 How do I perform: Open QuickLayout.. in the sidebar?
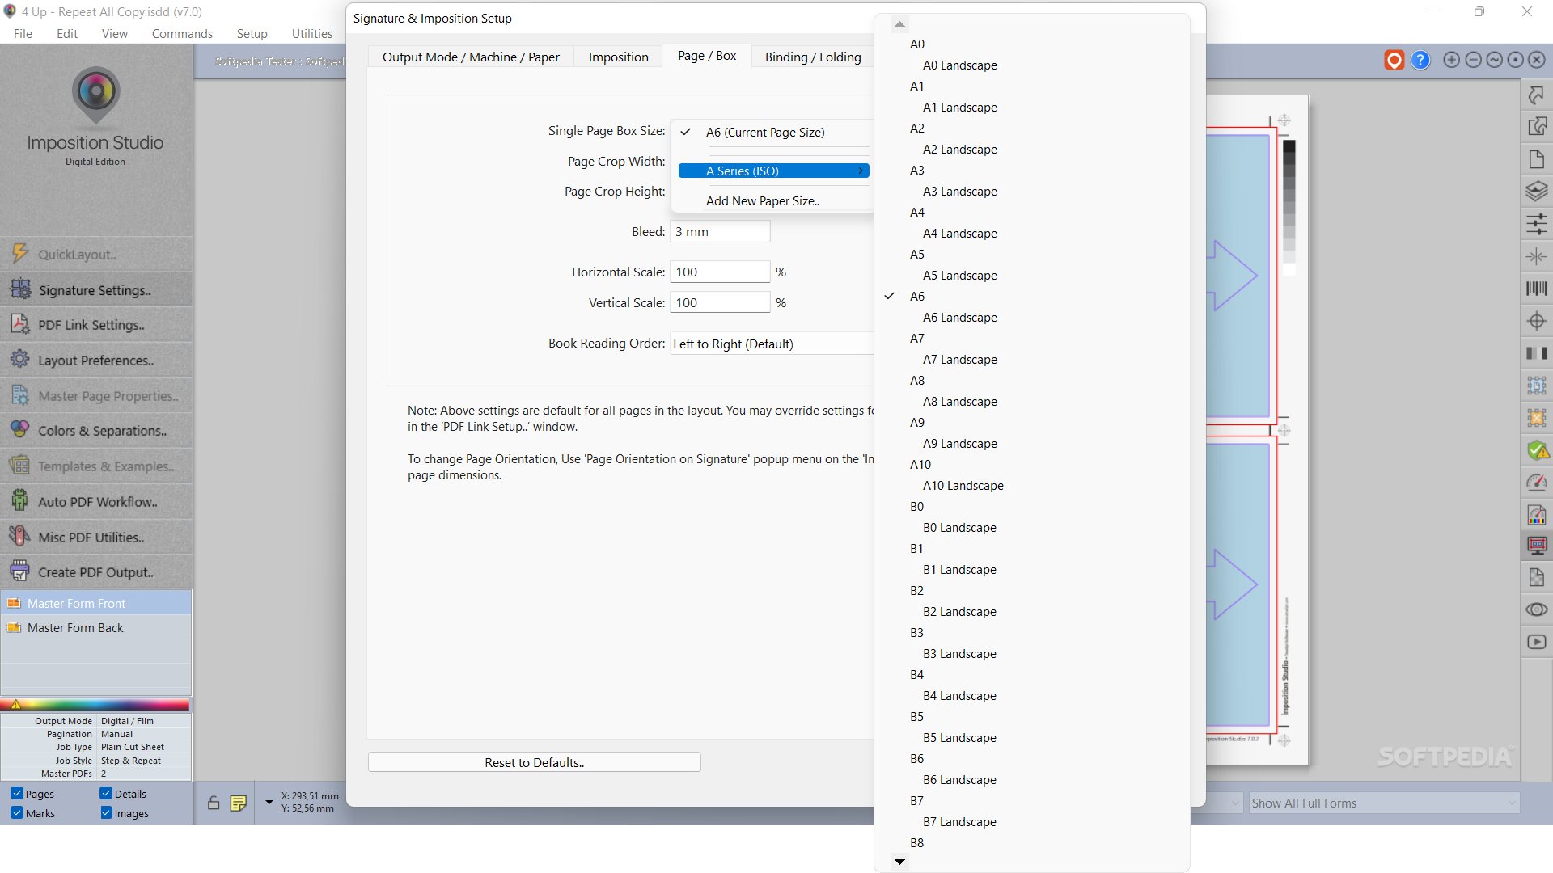click(96, 255)
